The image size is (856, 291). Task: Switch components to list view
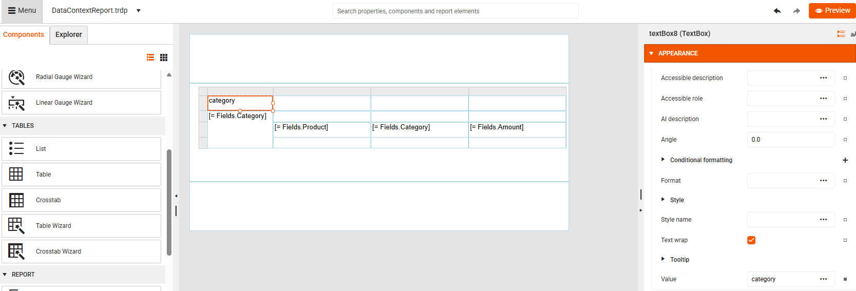pyautogui.click(x=150, y=57)
